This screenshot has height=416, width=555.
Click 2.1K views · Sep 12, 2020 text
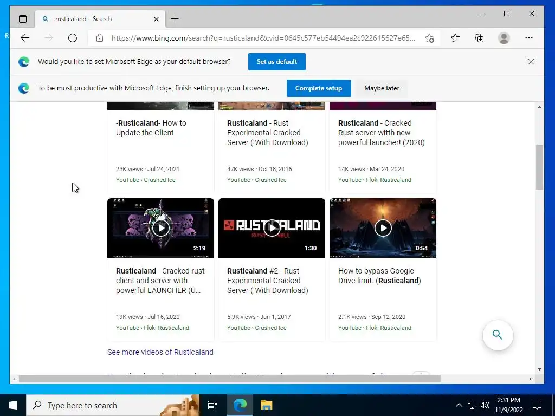(x=372, y=317)
